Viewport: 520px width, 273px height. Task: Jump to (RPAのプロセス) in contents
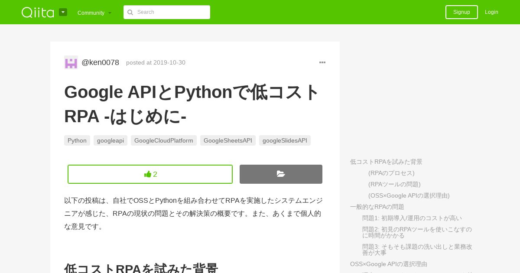coord(391,173)
